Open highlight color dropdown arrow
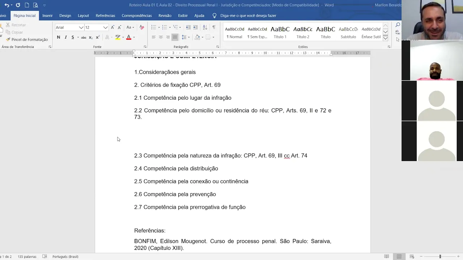 pos(123,37)
